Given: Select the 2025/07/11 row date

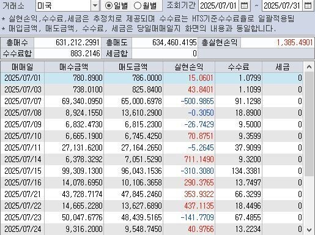Looking at the screenshot, I should [23, 147].
